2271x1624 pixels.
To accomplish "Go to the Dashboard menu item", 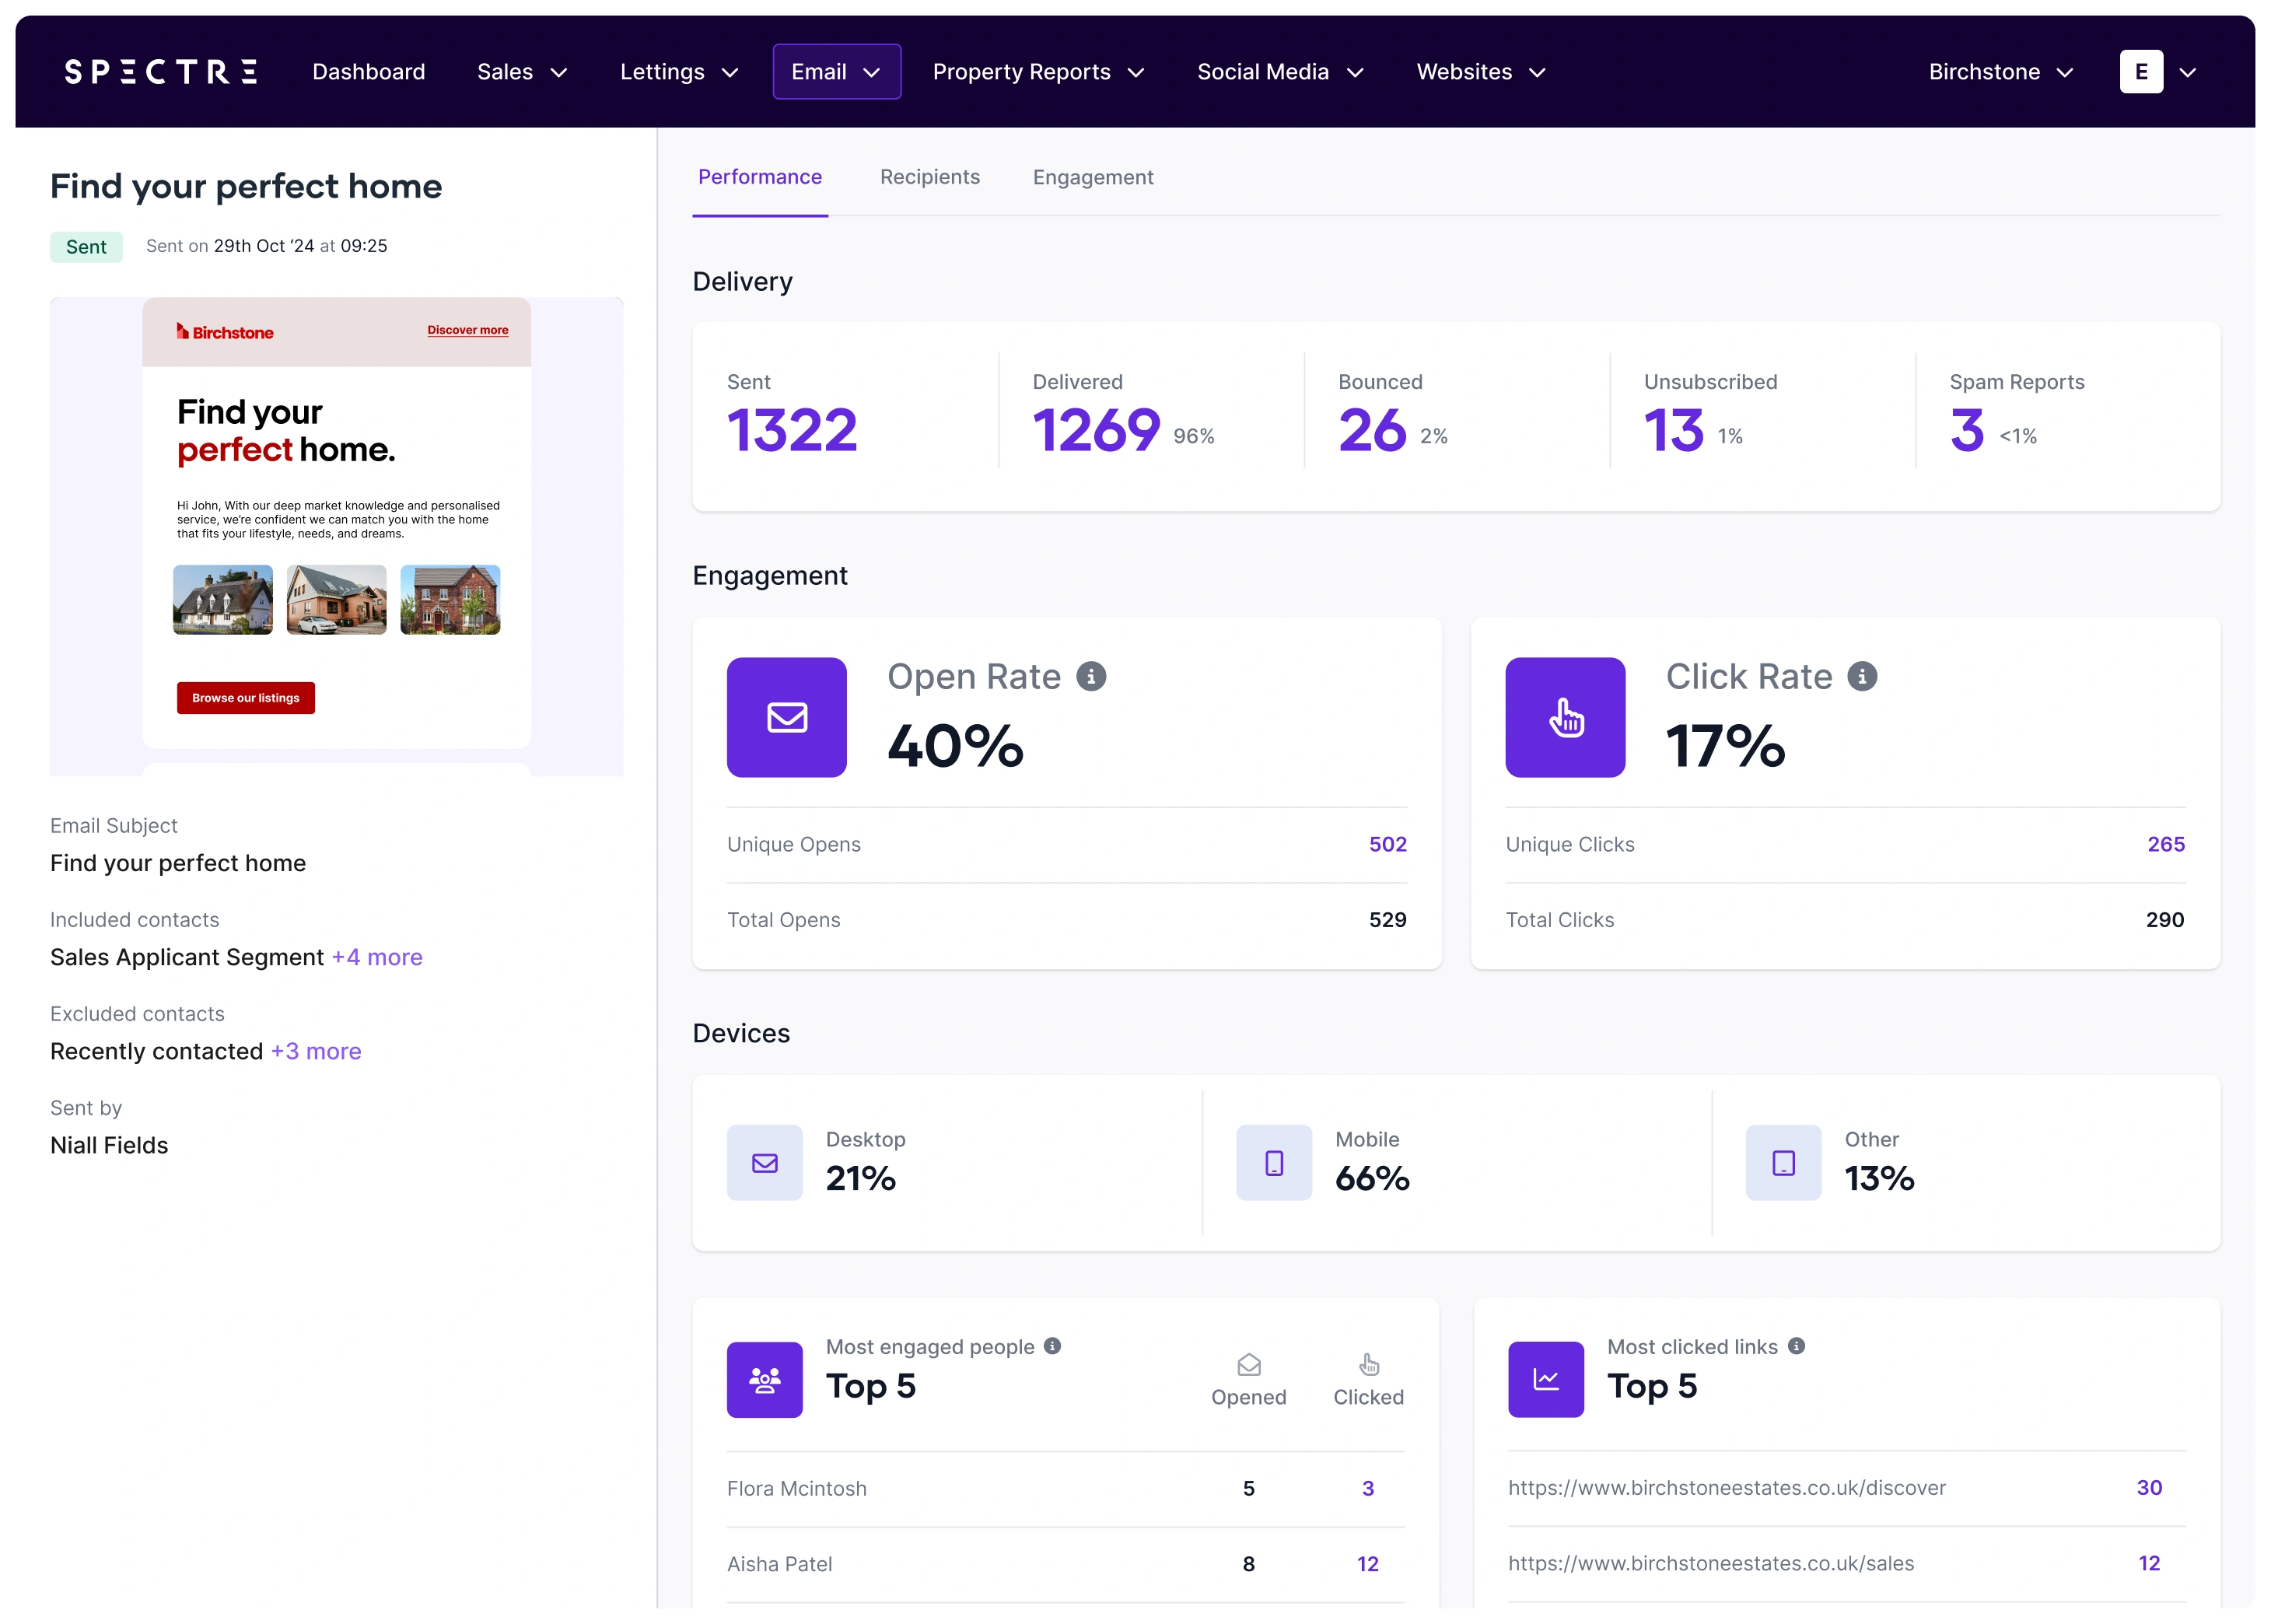I will tap(368, 72).
